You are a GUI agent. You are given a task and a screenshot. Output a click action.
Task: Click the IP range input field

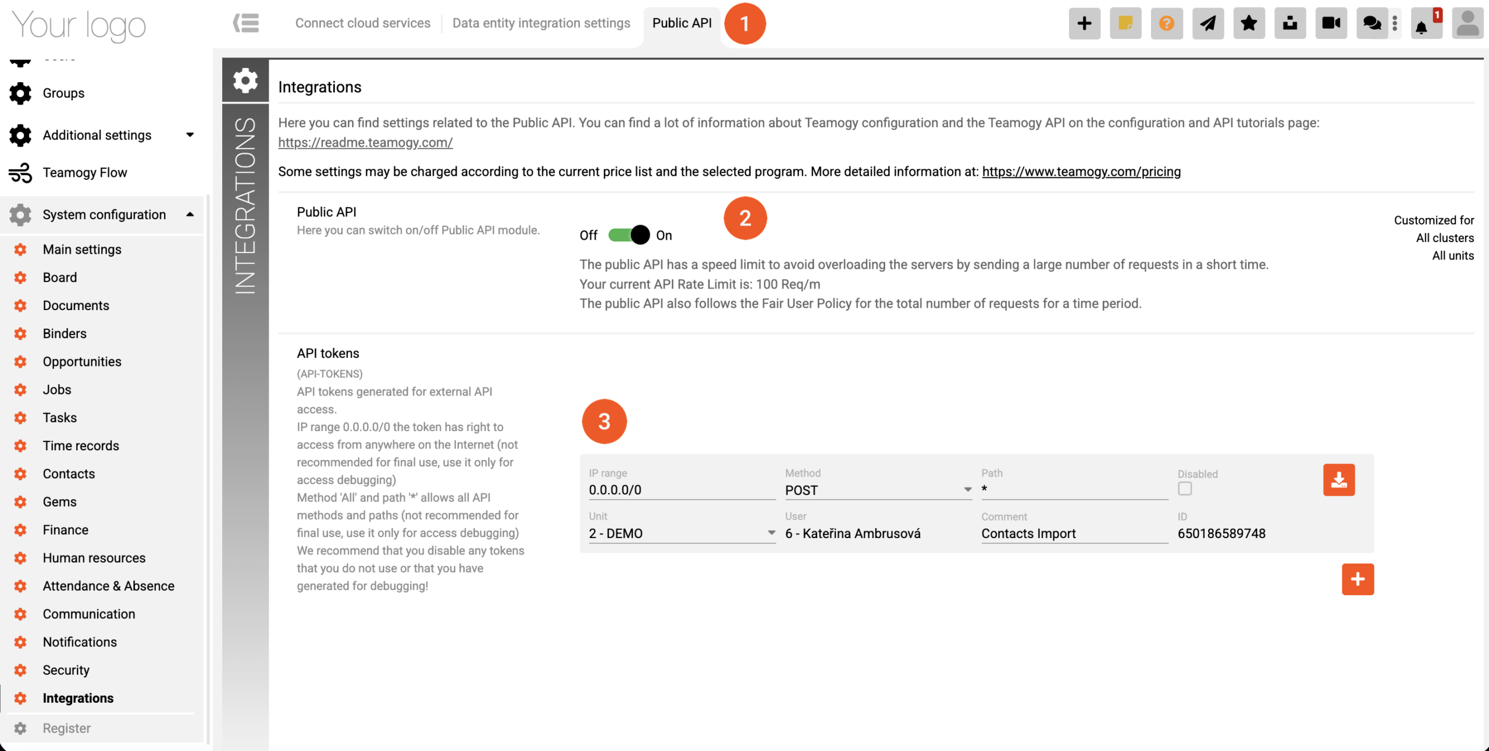682,490
